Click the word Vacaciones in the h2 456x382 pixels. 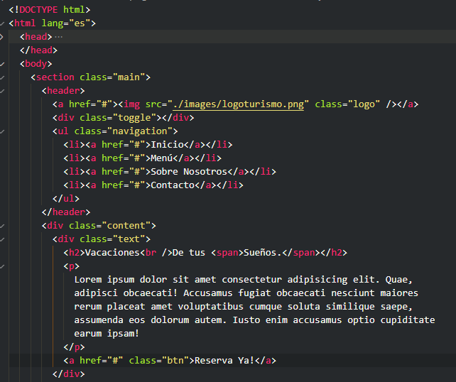(112, 252)
